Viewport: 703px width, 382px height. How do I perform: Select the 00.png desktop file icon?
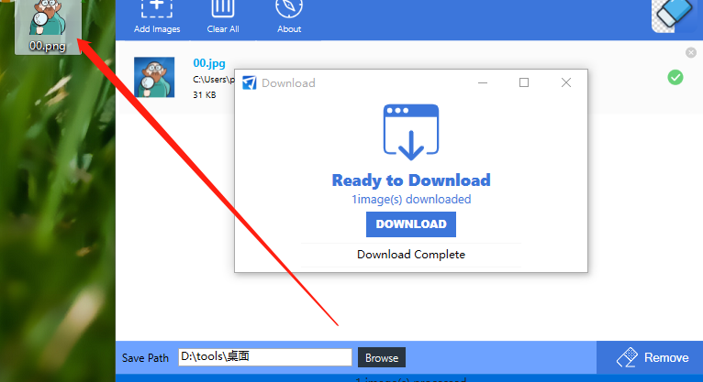[48, 27]
